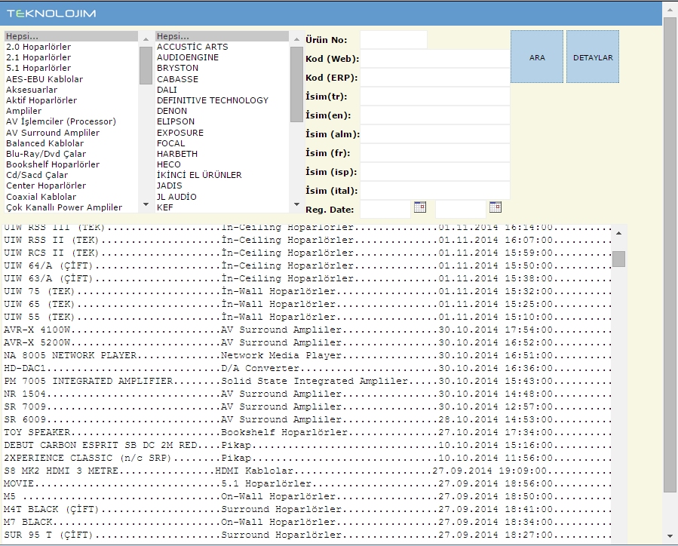Choose Aktif Hoparlörler category
This screenshot has height=546, width=678.
click(72, 100)
